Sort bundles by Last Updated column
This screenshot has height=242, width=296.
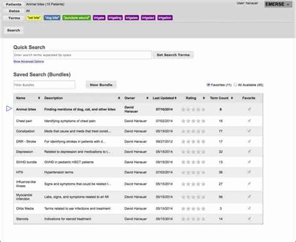tap(164, 98)
